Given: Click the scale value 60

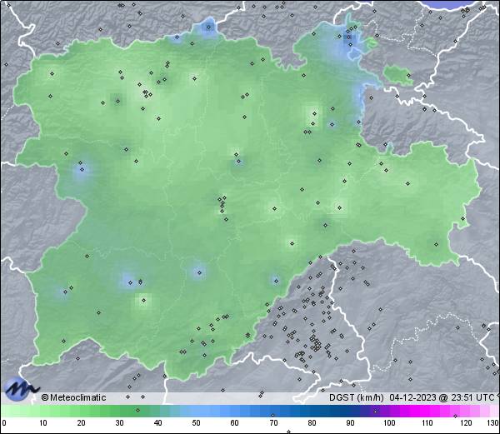Looking at the screenshot, I should click(x=235, y=423).
